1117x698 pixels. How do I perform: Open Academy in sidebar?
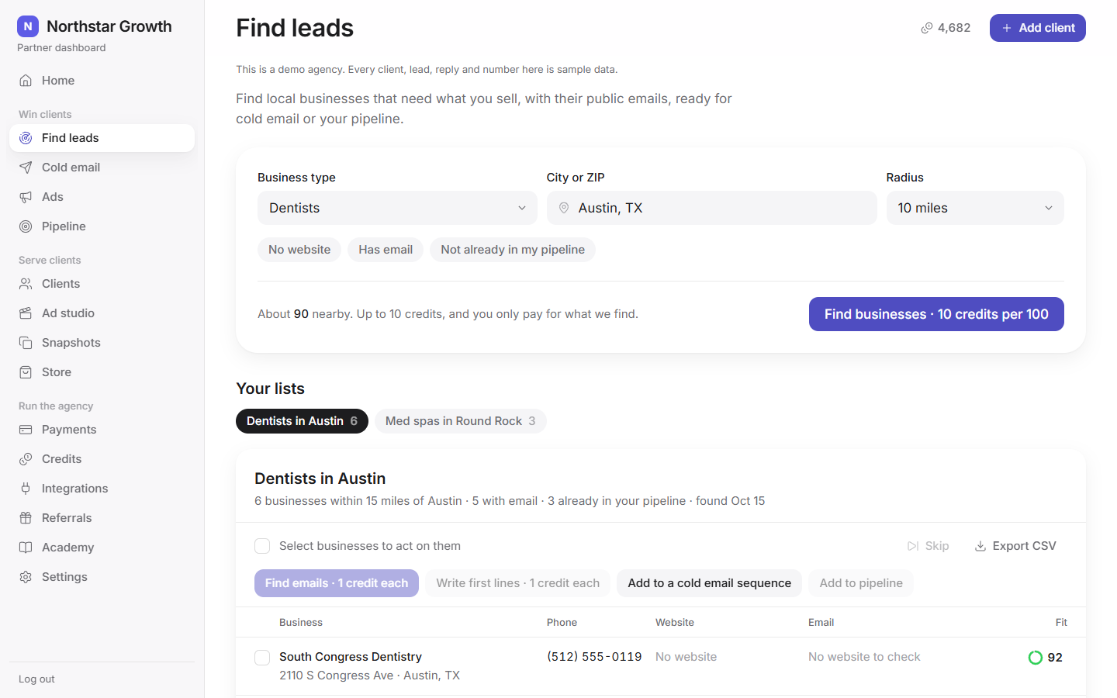[102, 548]
